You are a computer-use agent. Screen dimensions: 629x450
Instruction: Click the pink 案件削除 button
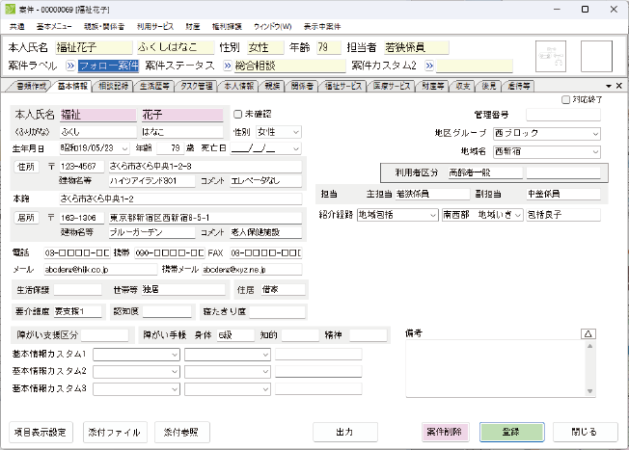click(x=445, y=433)
